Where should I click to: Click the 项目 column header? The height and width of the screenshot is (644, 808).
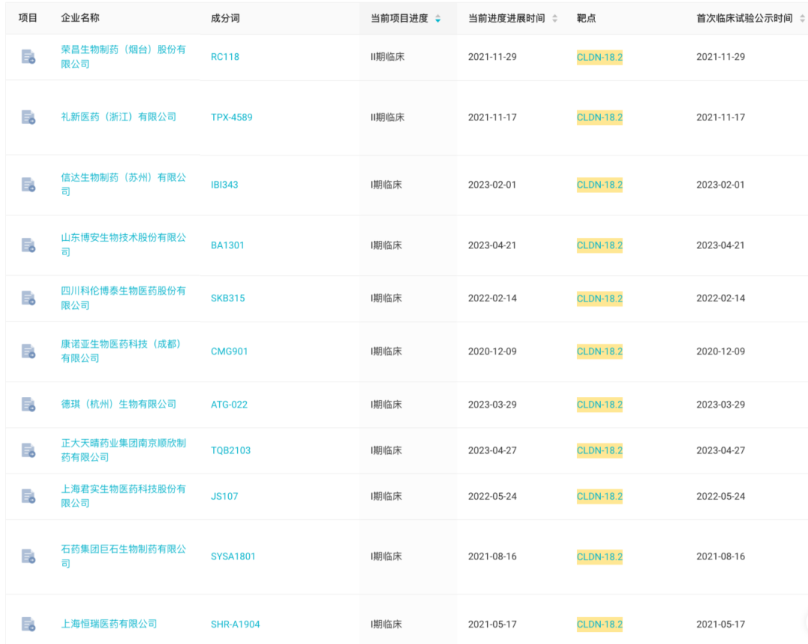pyautogui.click(x=28, y=18)
